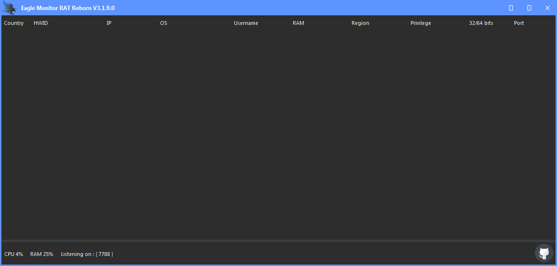Select the Region column header
Image resolution: width=557 pixels, height=266 pixels.
click(360, 23)
